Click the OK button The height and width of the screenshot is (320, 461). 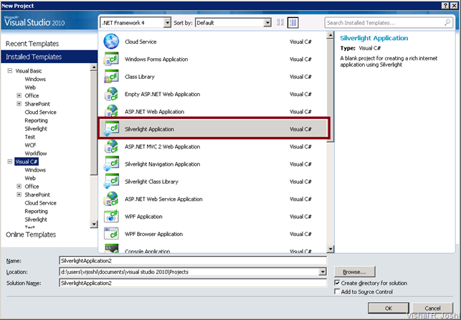[x=389, y=308]
